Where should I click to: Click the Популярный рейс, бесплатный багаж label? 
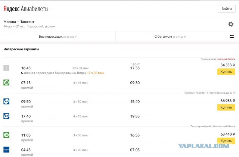click(x=213, y=126)
